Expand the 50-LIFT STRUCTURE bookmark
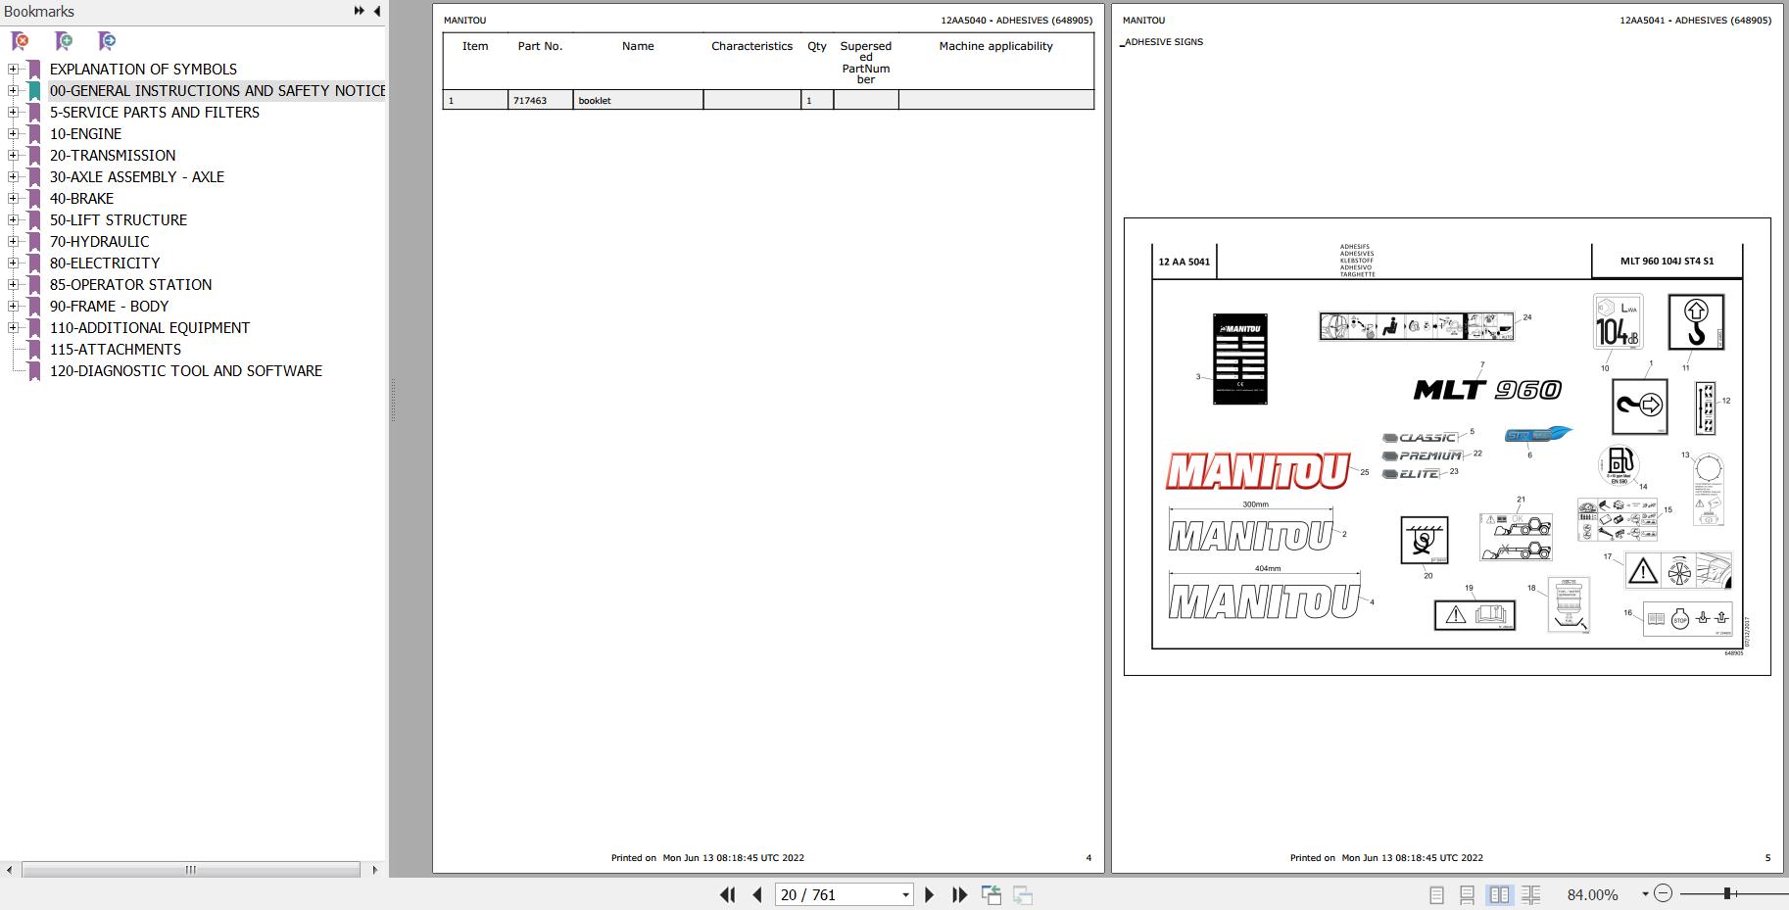Screen dimensions: 1789x910 coord(13,219)
